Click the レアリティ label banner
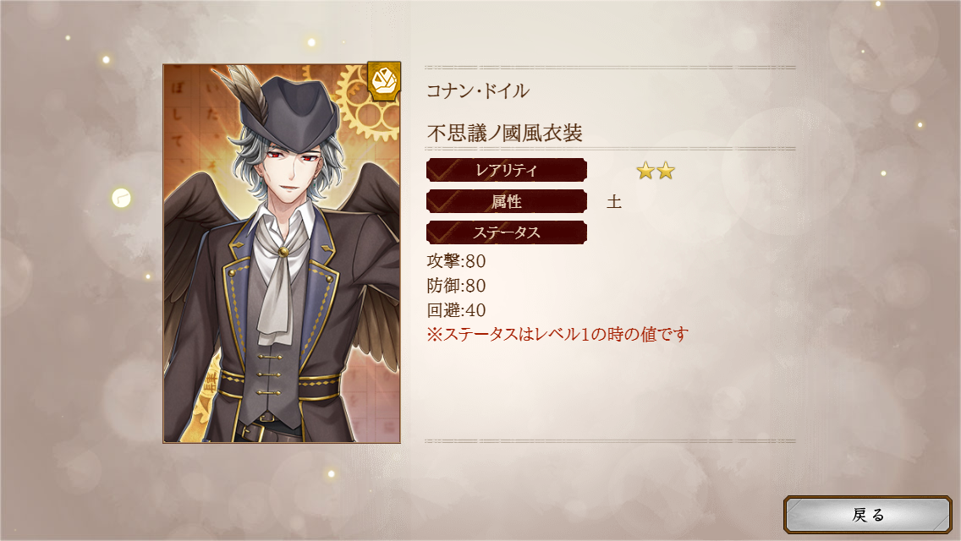This screenshot has height=541, width=961. tap(507, 170)
